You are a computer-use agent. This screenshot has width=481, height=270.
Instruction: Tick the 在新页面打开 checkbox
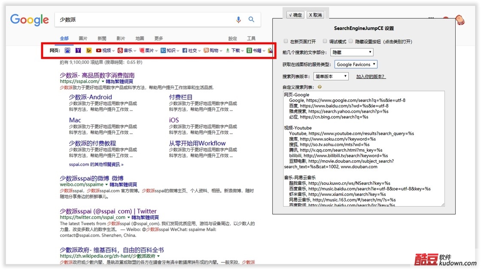(x=286, y=41)
